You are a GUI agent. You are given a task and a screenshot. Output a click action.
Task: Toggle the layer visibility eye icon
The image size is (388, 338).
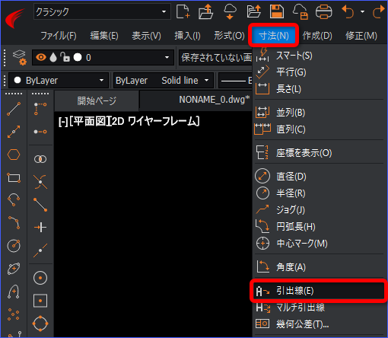41,57
